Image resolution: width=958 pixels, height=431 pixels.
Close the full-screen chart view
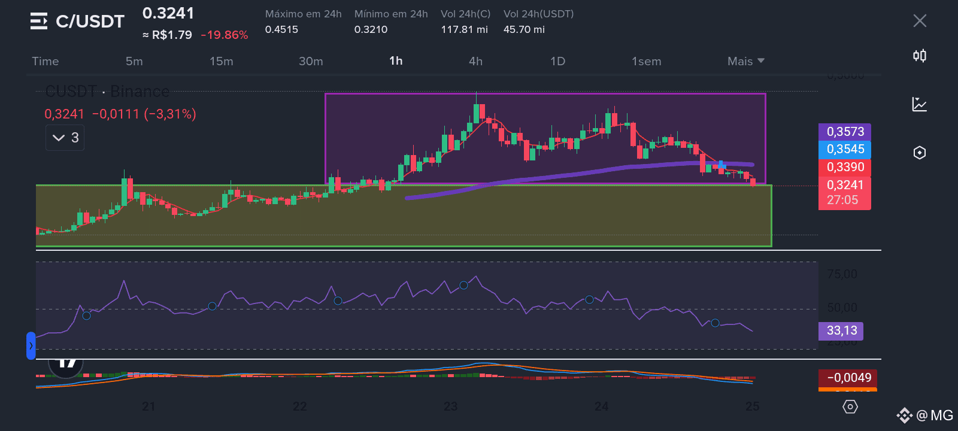920,21
